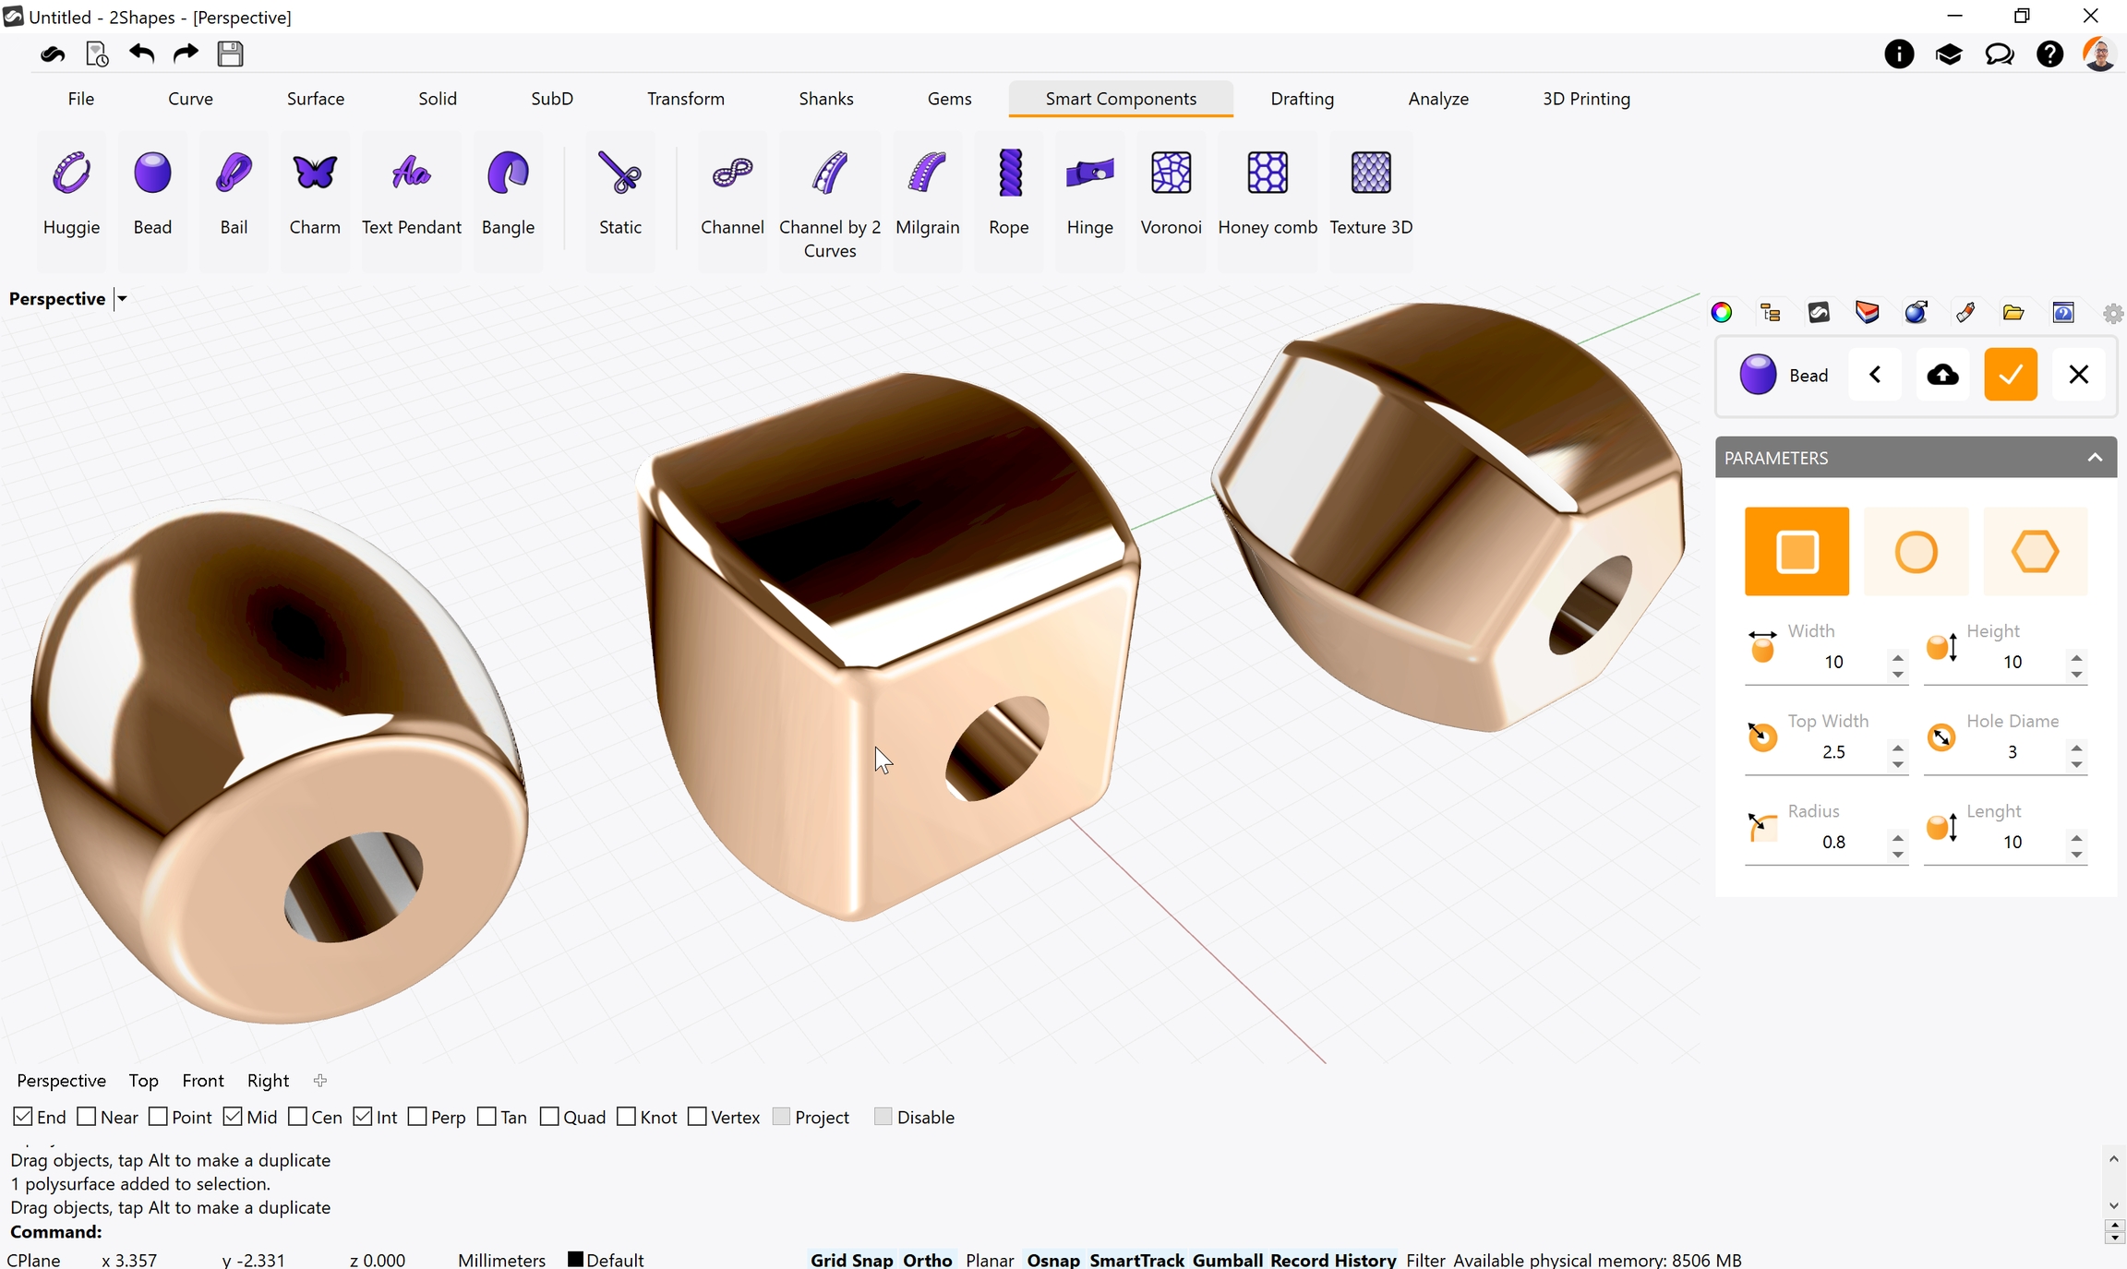The image size is (2127, 1269).
Task: Click the Default layer black swatch
Action: point(575,1260)
